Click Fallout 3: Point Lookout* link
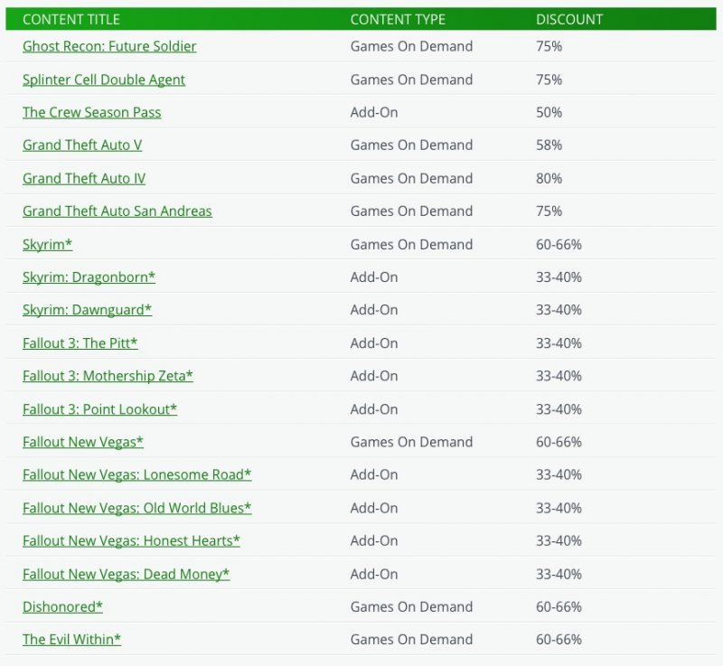Viewport: 723px width, 666px height. coord(99,409)
